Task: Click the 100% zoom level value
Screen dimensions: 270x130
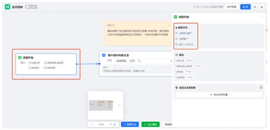Action: point(101,124)
